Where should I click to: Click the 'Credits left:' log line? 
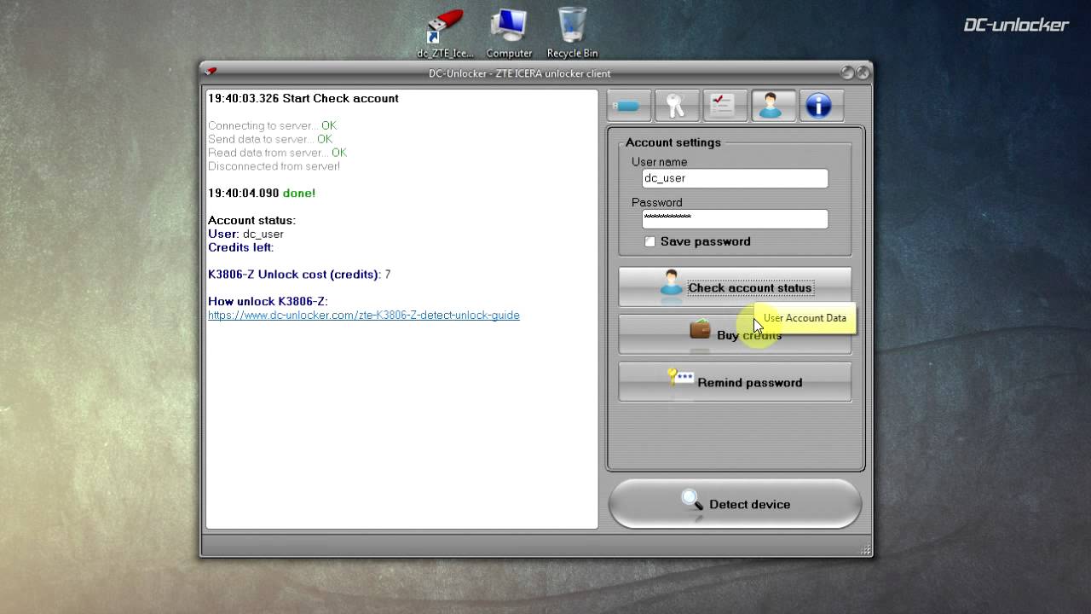[x=241, y=247]
